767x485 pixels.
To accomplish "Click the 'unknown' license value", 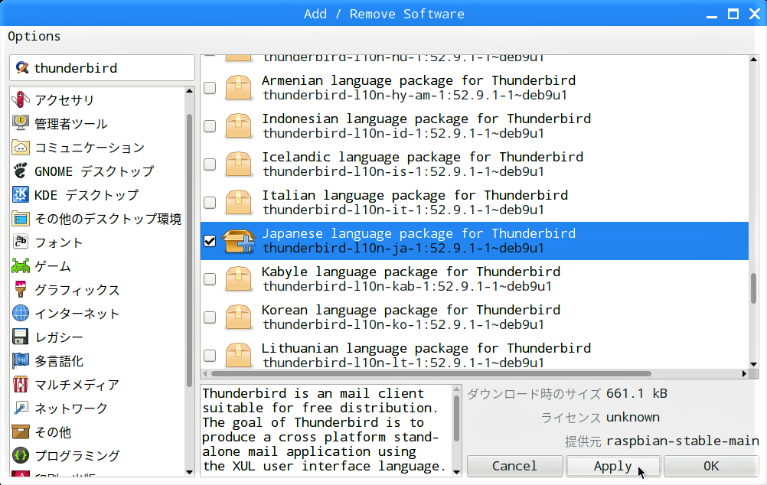I will [633, 417].
